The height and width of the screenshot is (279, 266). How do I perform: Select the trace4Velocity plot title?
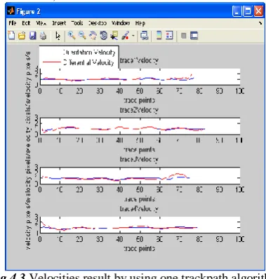click(x=139, y=208)
